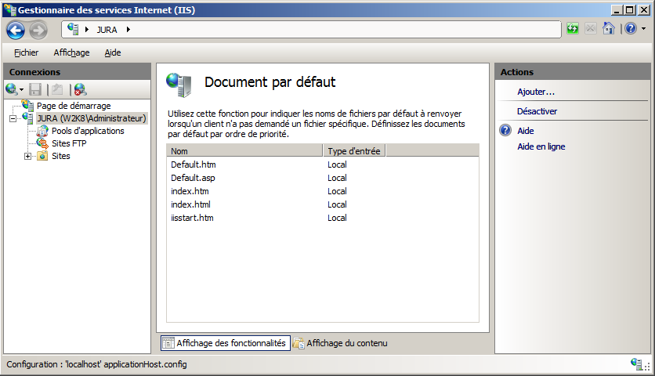Click the status bar server icon

coord(637,364)
